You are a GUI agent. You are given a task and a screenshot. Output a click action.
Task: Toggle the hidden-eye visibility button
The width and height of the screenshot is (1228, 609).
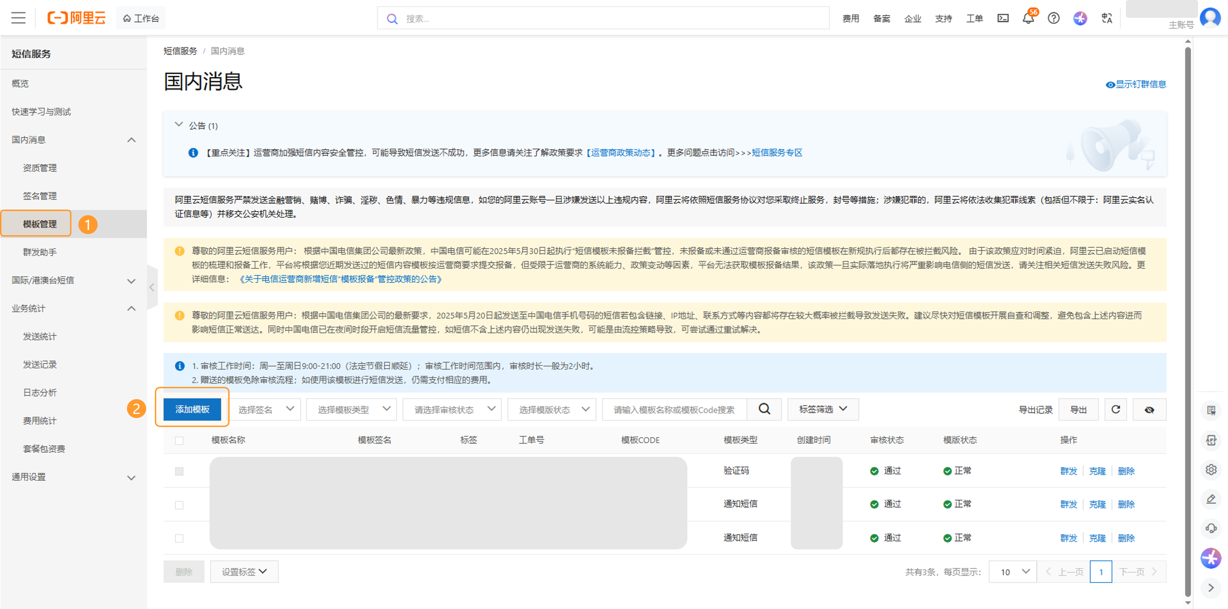tap(1149, 409)
